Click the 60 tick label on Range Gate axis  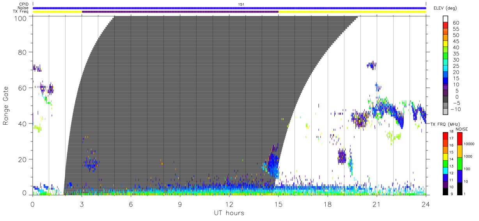pos(23,88)
